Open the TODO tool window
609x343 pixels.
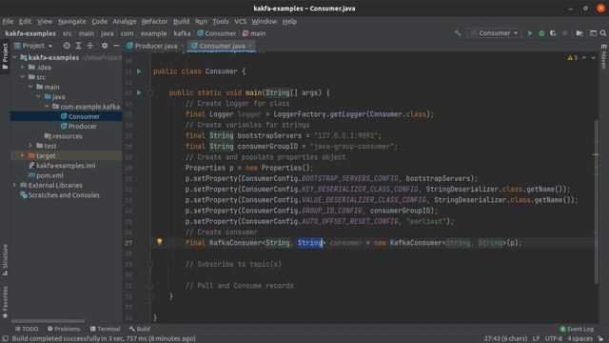(27, 329)
